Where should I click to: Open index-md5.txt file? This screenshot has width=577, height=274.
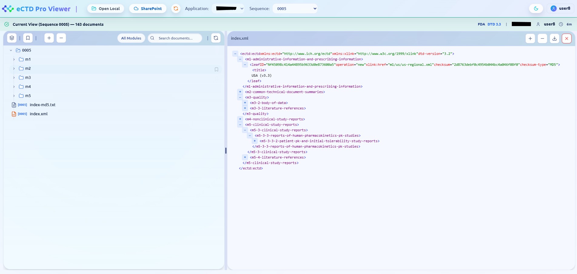tap(42, 105)
